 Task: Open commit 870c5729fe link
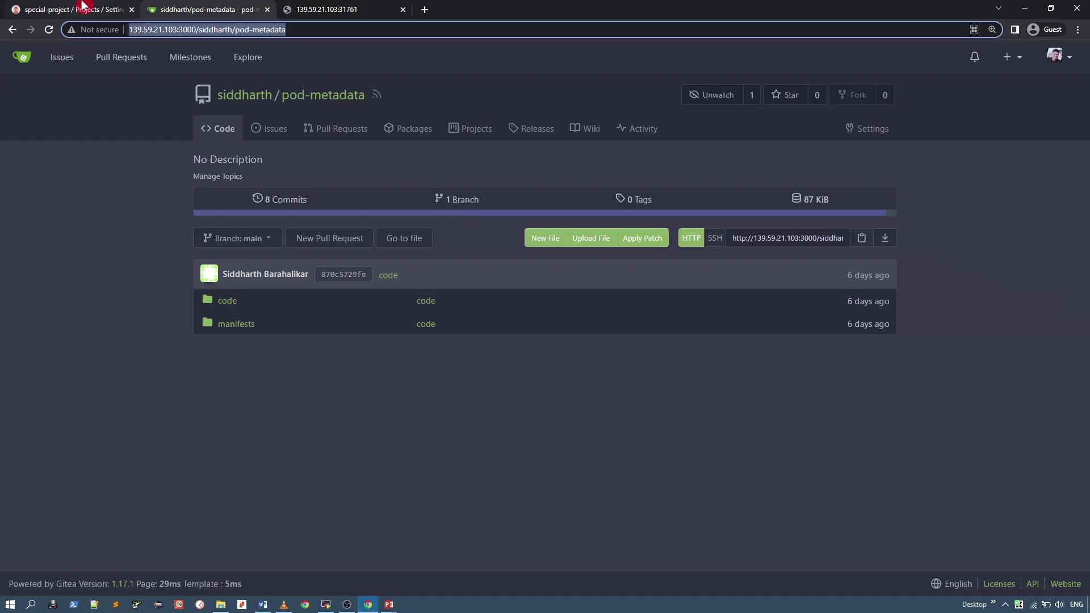click(343, 275)
